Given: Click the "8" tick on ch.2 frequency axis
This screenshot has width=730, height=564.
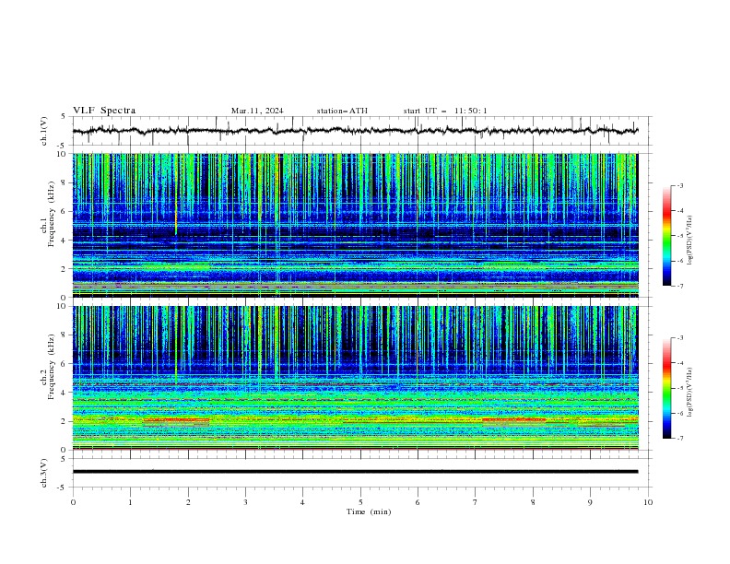Looking at the screenshot, I should pos(65,335).
